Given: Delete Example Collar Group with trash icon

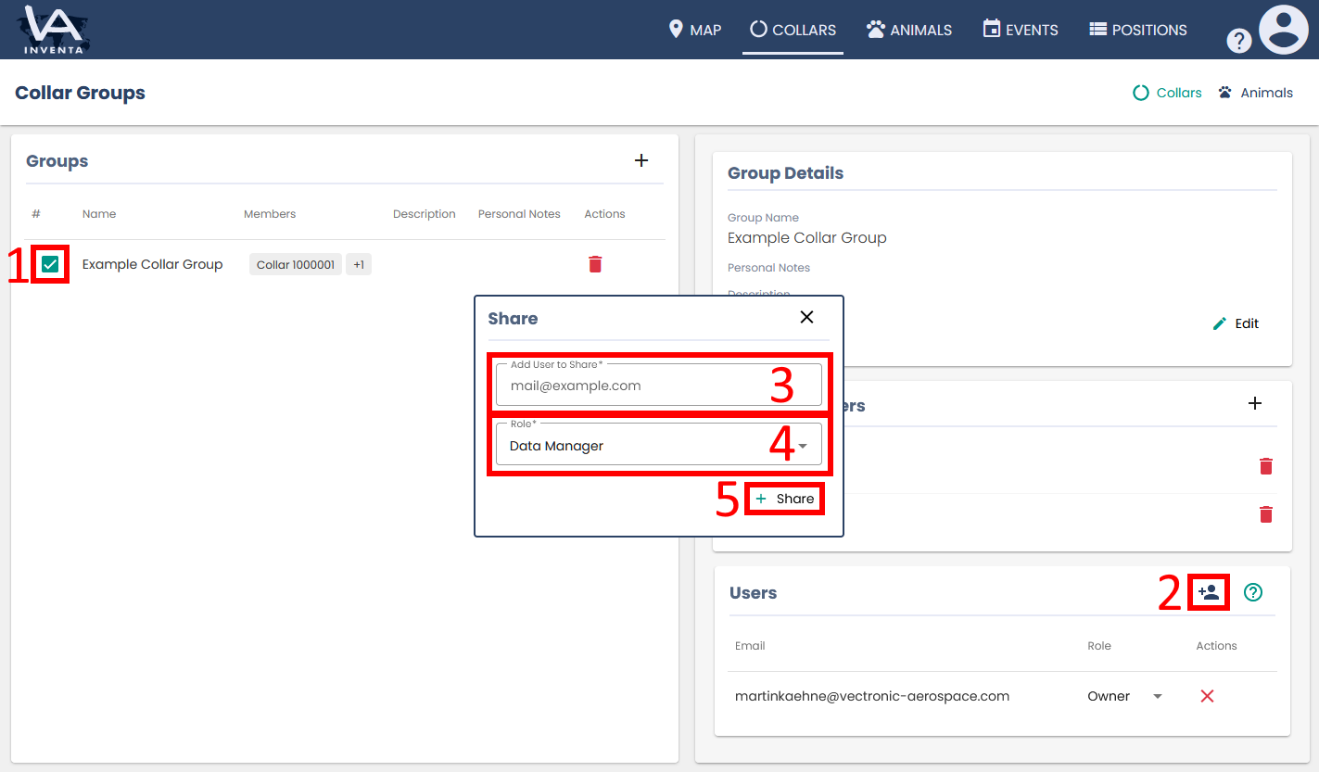Looking at the screenshot, I should tap(595, 264).
